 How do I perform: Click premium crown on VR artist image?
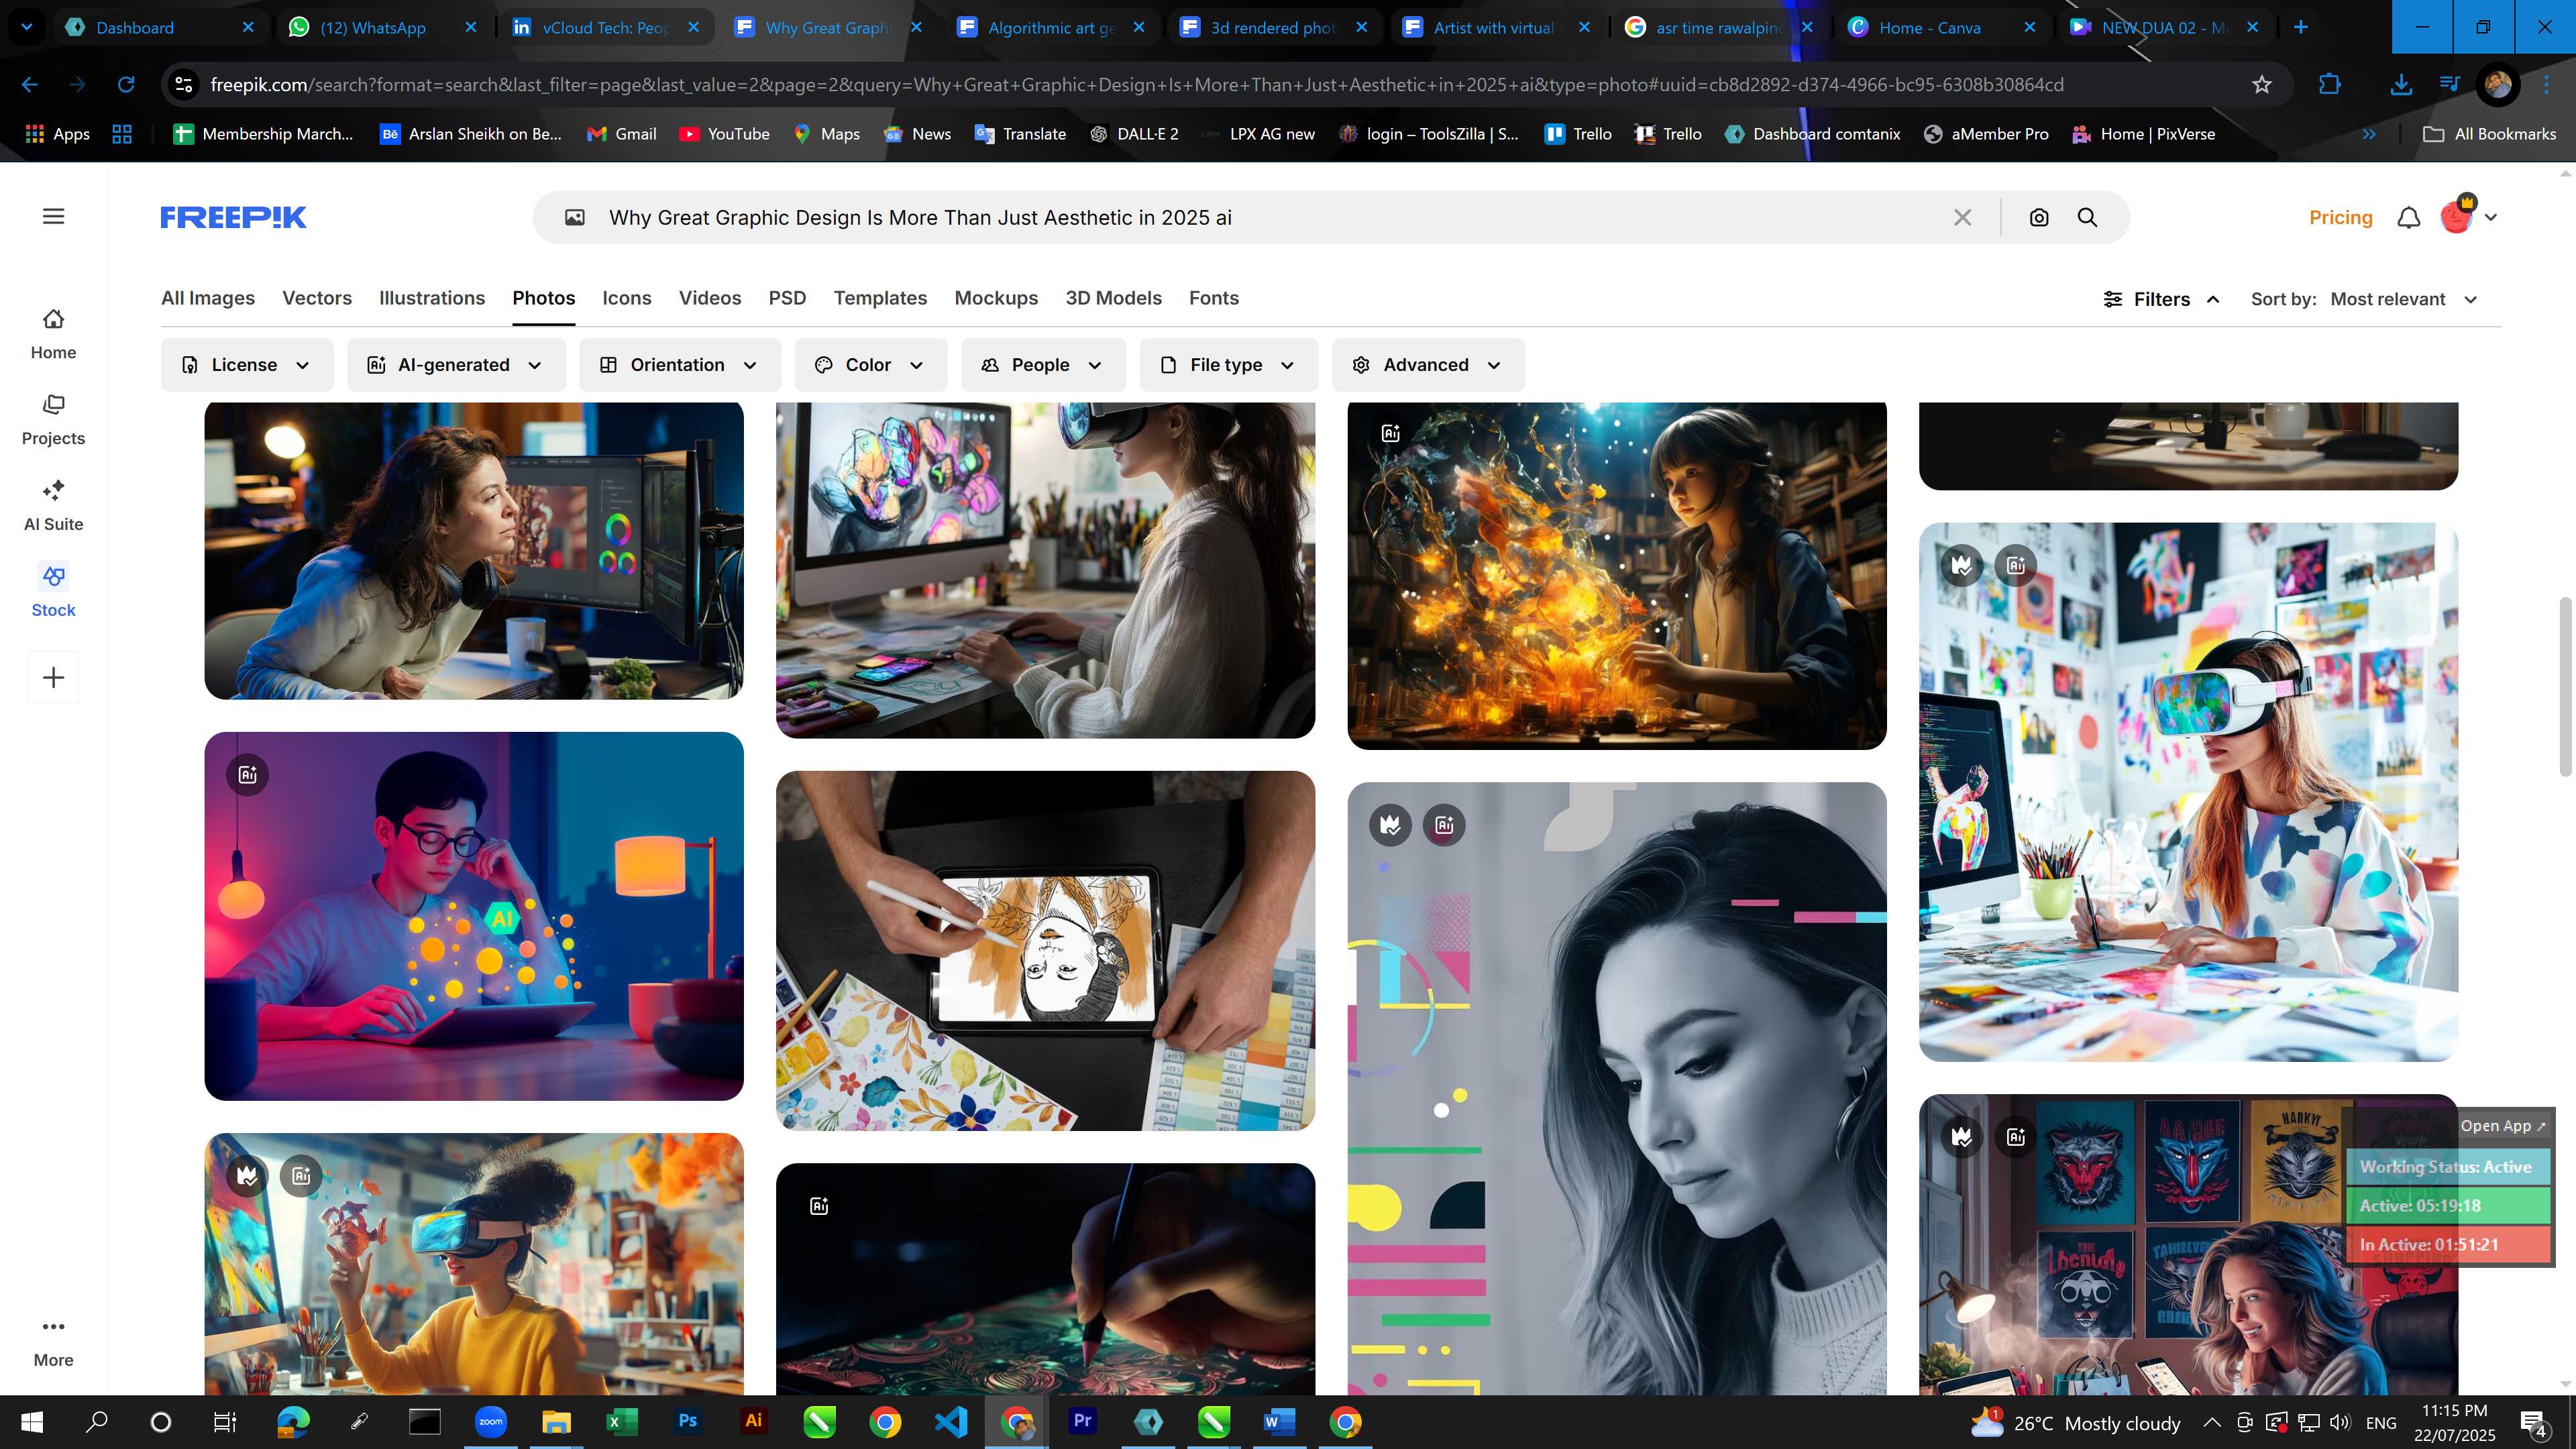1961,565
